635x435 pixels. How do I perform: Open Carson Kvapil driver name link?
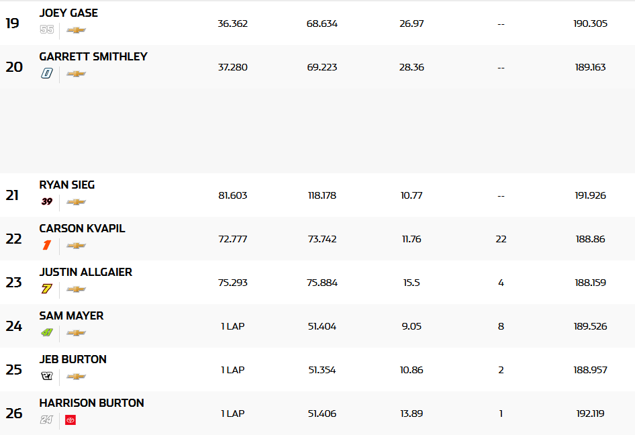82,229
